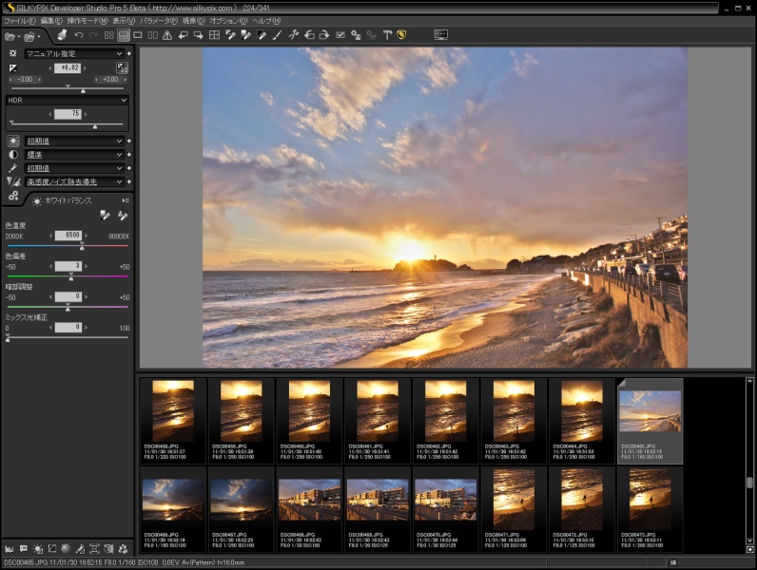Rotate image right icon
Image resolution: width=757 pixels, height=570 pixels.
pyautogui.click(x=324, y=35)
